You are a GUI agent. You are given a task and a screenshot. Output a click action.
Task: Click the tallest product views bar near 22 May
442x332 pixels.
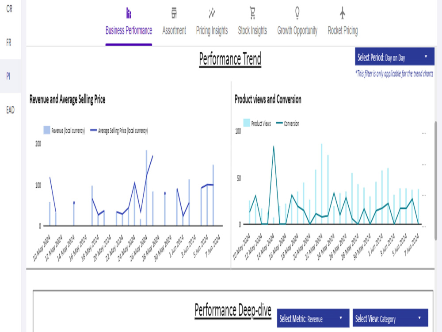[x=322, y=184]
